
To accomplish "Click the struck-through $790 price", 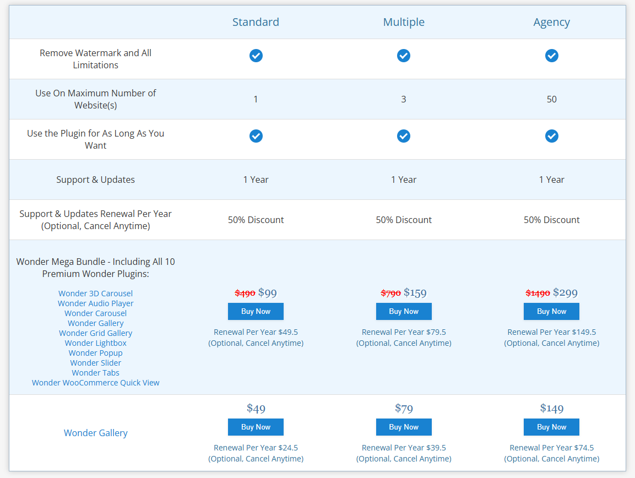I will (391, 294).
